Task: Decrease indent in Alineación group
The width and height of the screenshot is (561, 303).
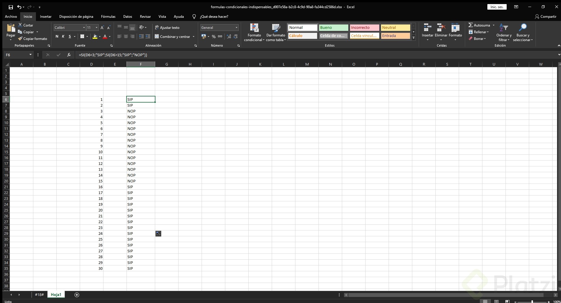Action: click(141, 36)
